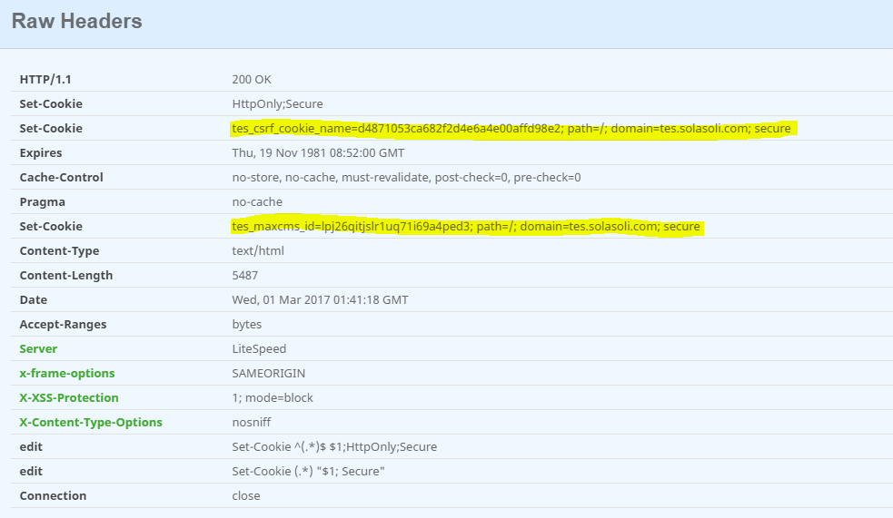Click the Raw Headers heading

77,22
